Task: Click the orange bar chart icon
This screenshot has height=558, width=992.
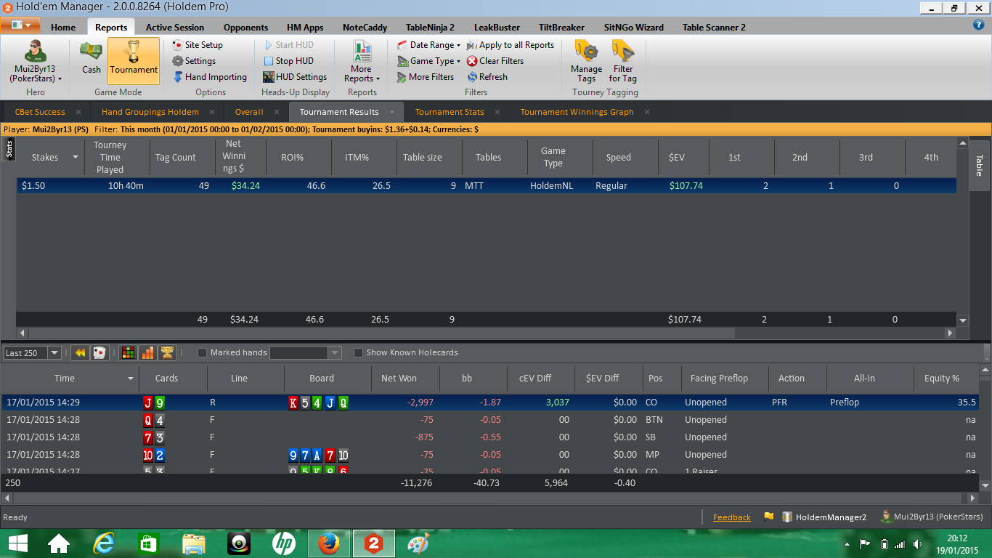Action: (x=147, y=353)
